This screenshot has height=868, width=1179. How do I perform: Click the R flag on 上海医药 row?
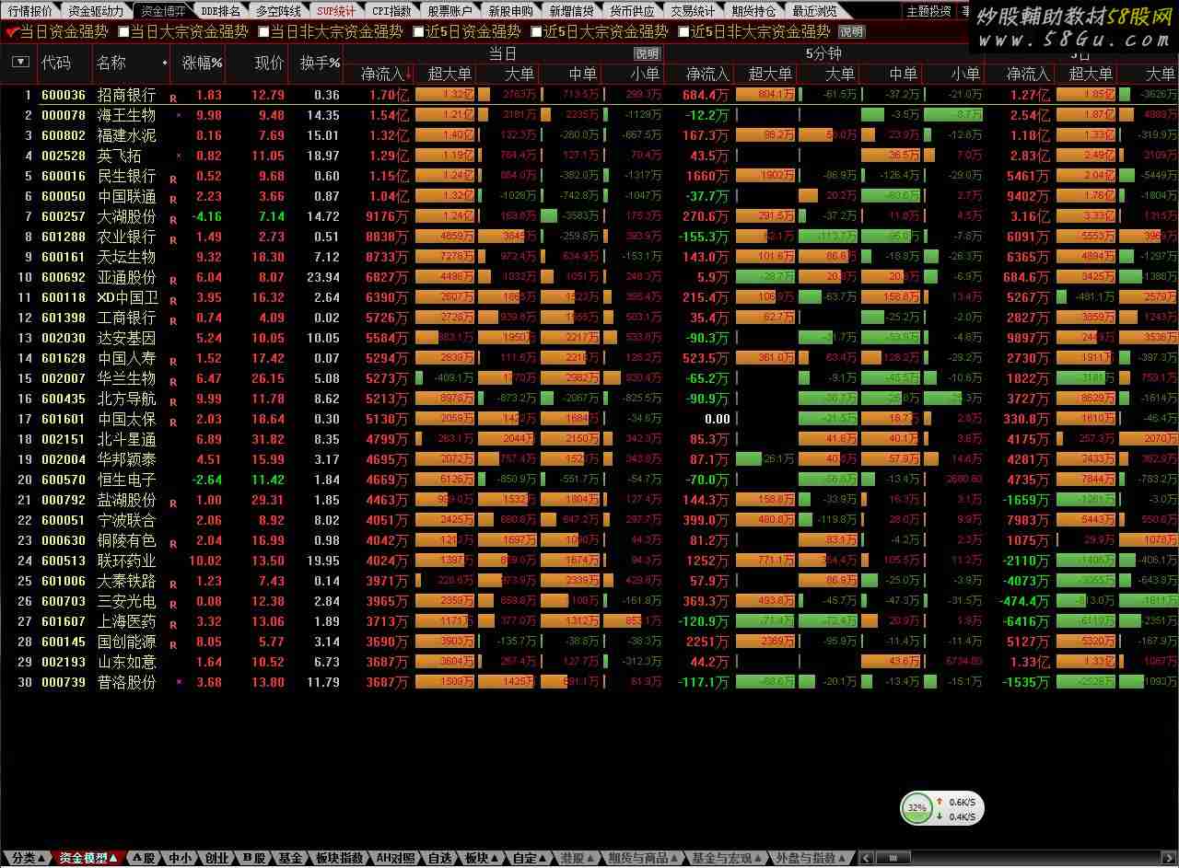click(173, 623)
